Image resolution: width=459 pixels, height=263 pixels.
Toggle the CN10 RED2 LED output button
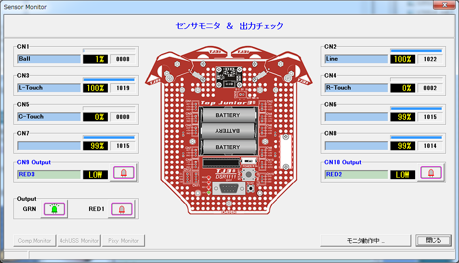pos(431,172)
